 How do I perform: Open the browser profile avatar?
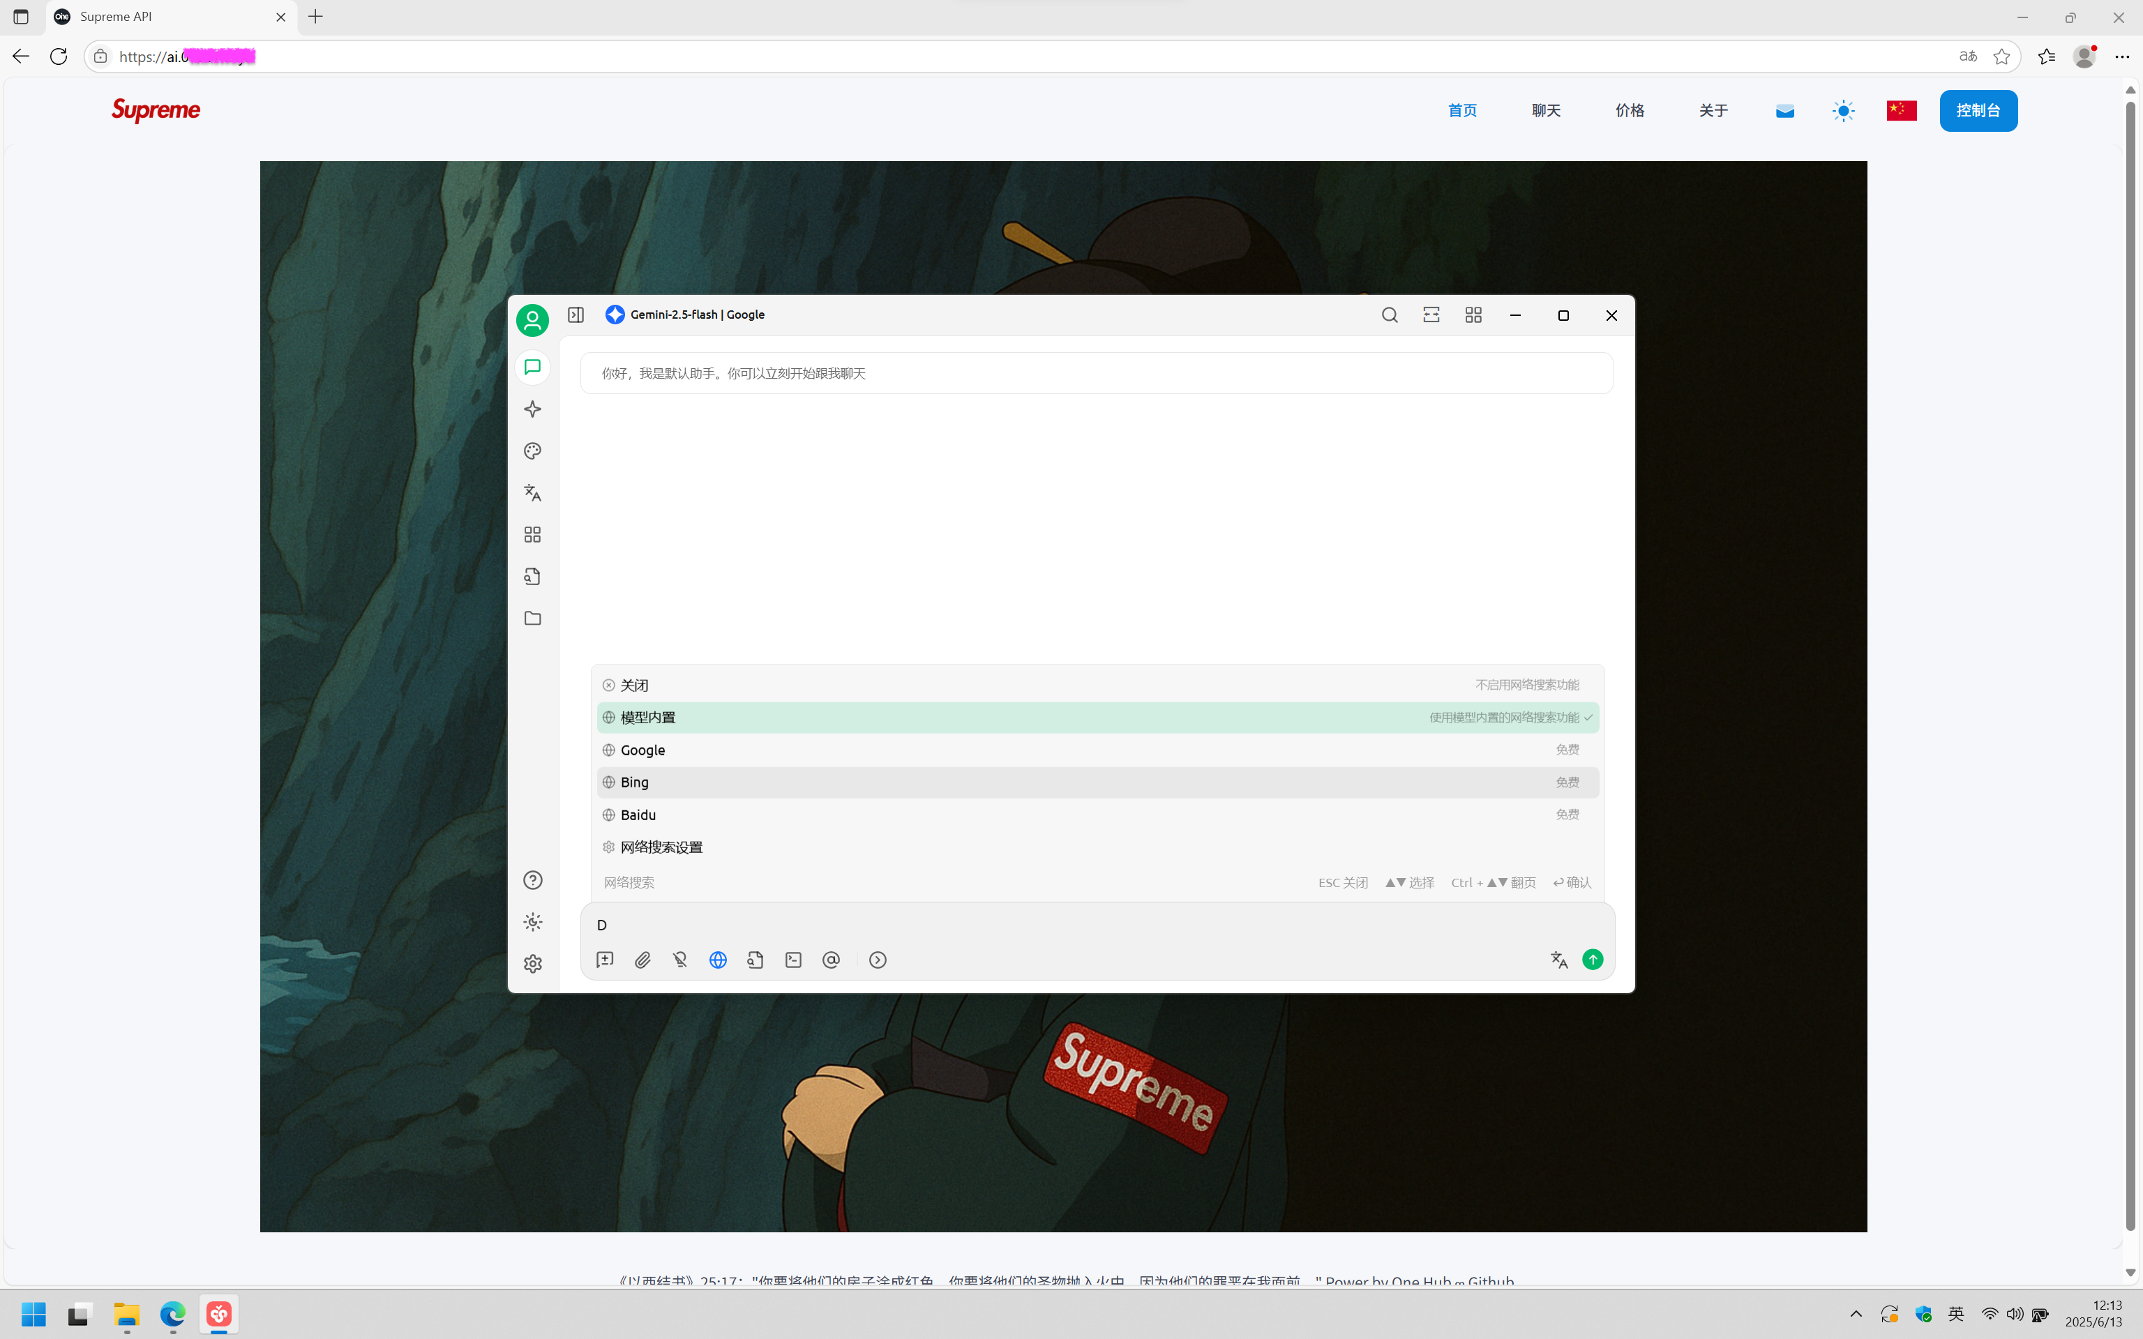pos(2084,56)
